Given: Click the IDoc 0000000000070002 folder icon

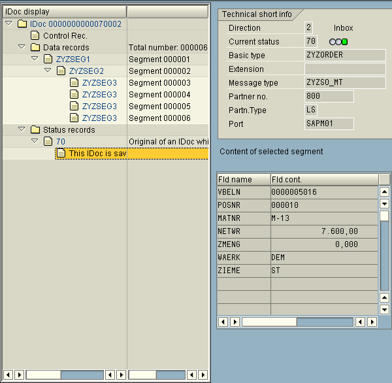Looking at the screenshot, I should tap(22, 24).
